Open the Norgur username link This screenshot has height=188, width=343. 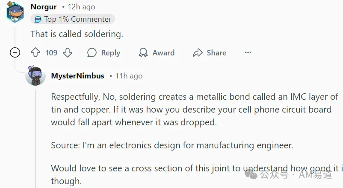tap(44, 7)
